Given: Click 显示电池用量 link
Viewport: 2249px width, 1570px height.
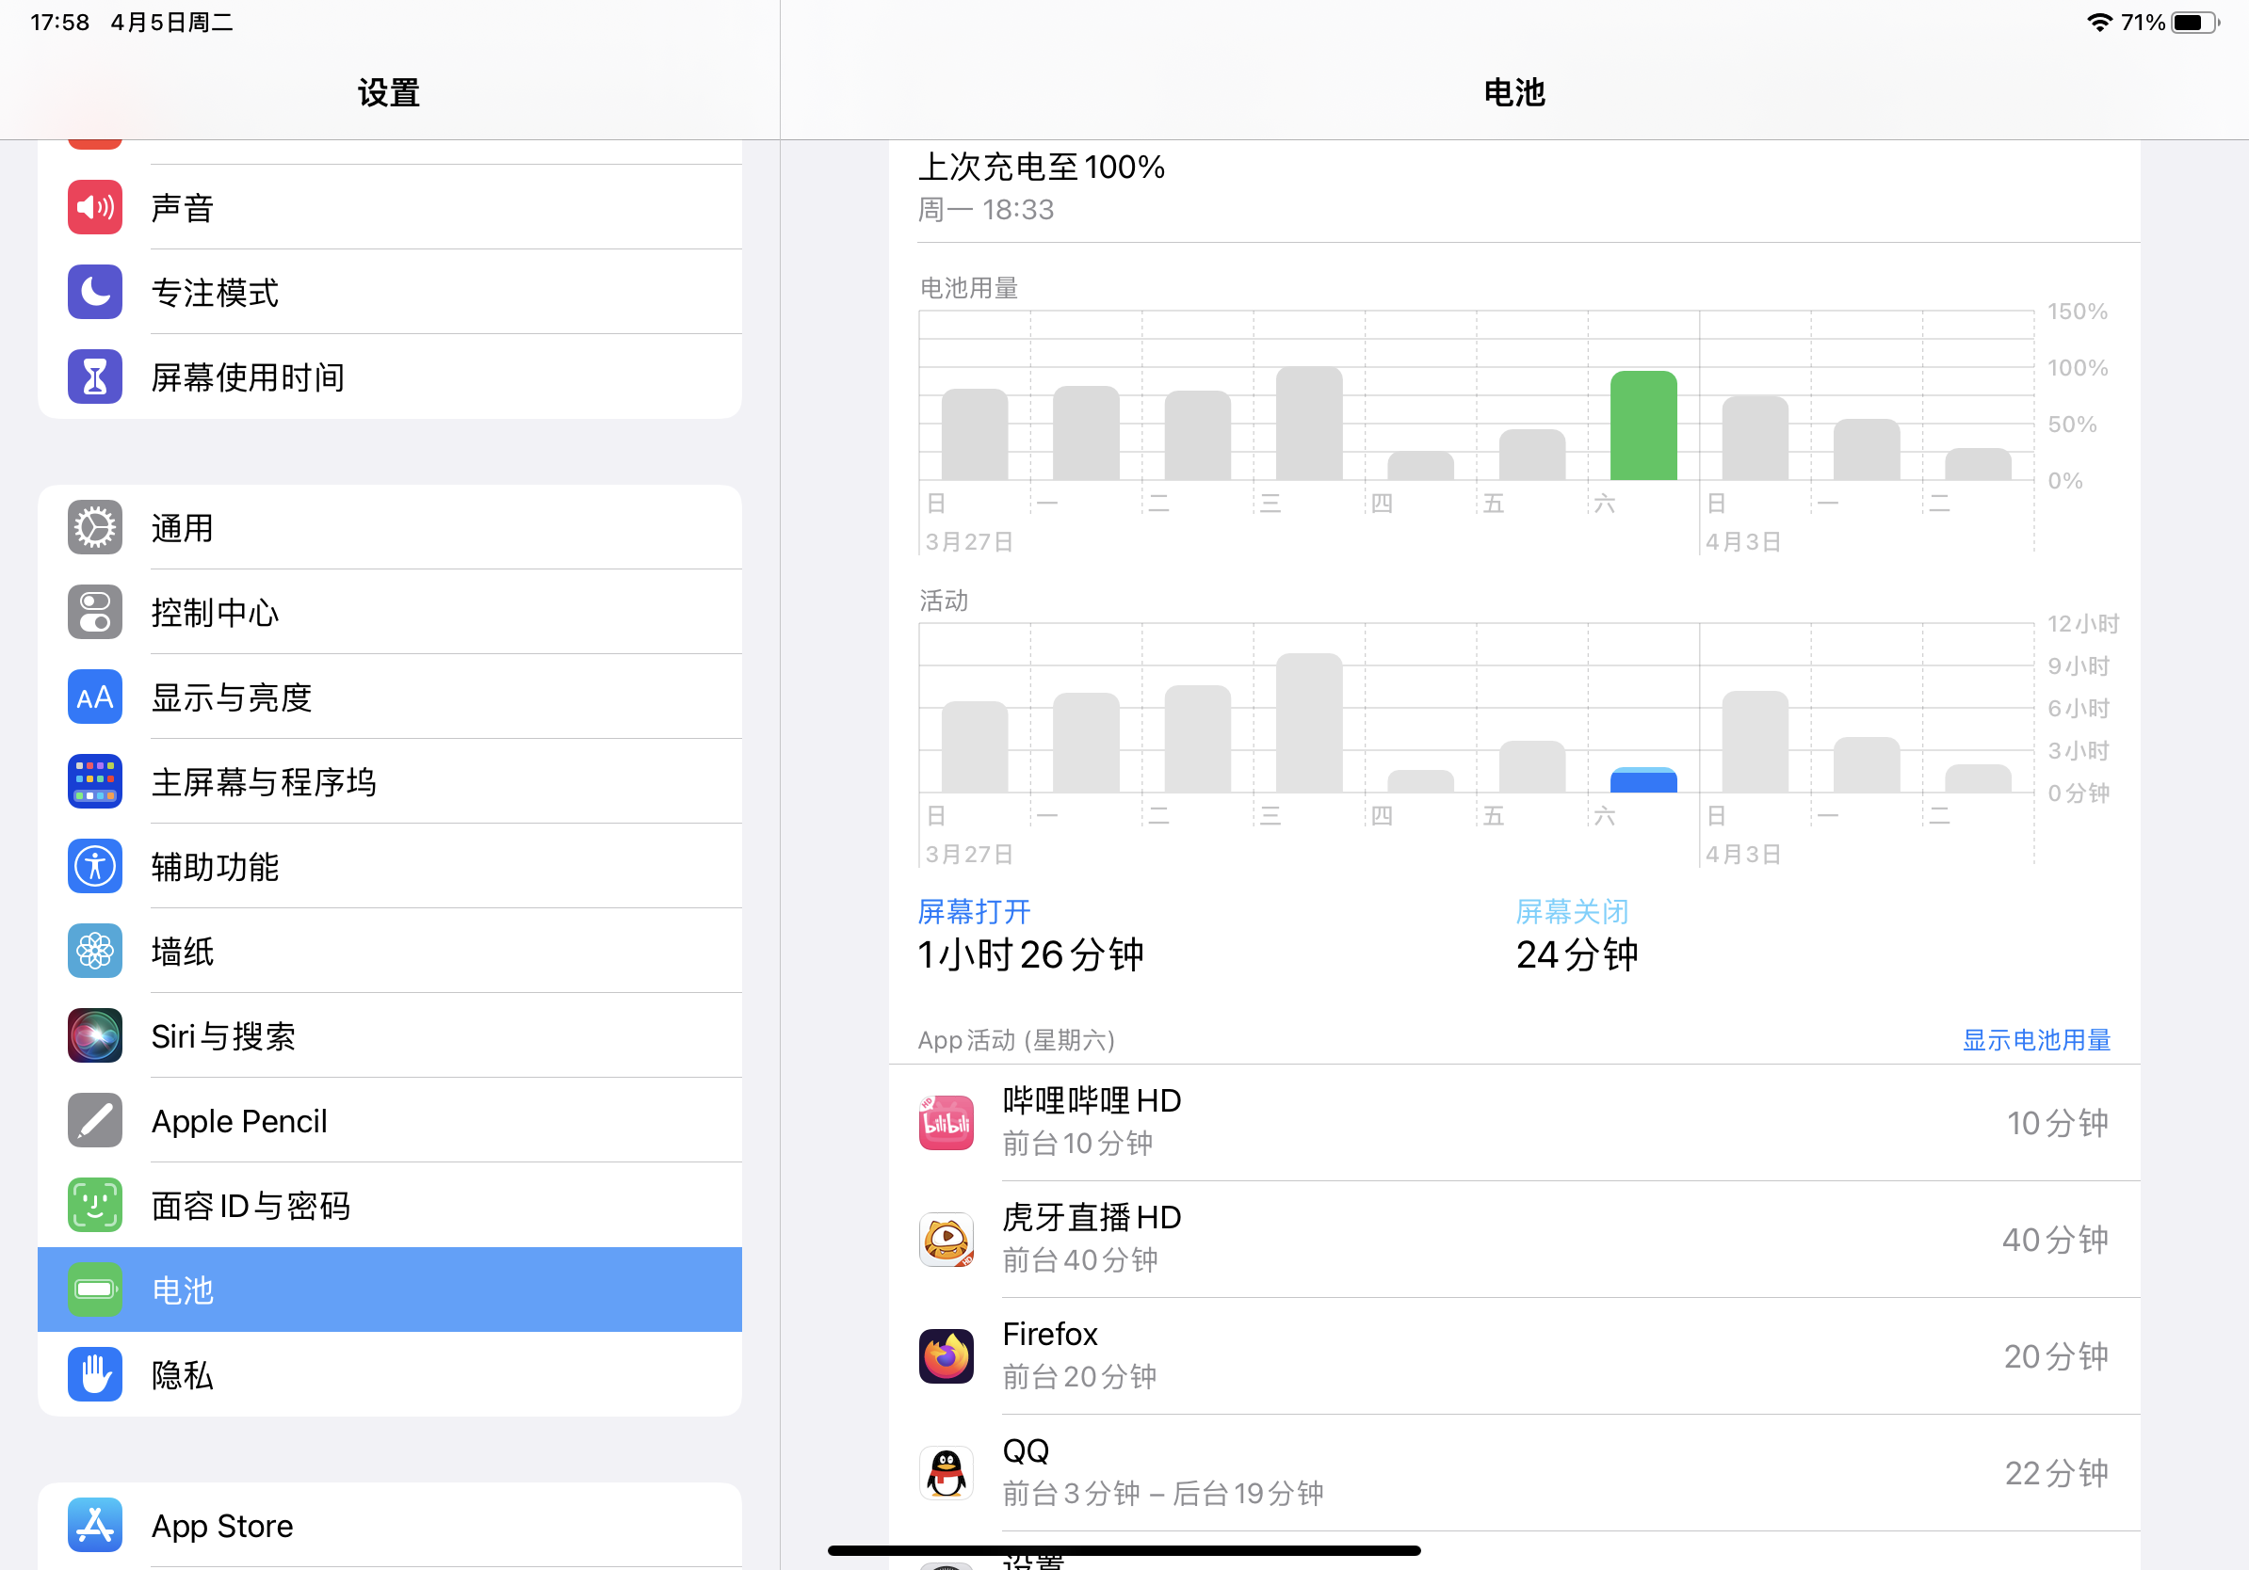Looking at the screenshot, I should [2035, 1039].
